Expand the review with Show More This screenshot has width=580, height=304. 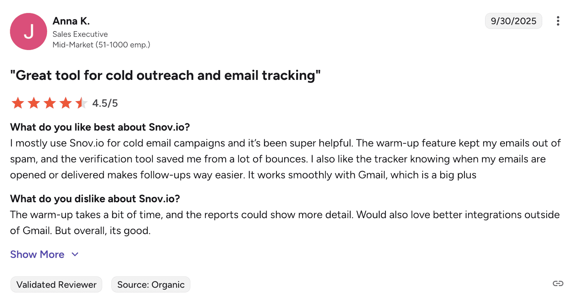pyautogui.click(x=37, y=254)
